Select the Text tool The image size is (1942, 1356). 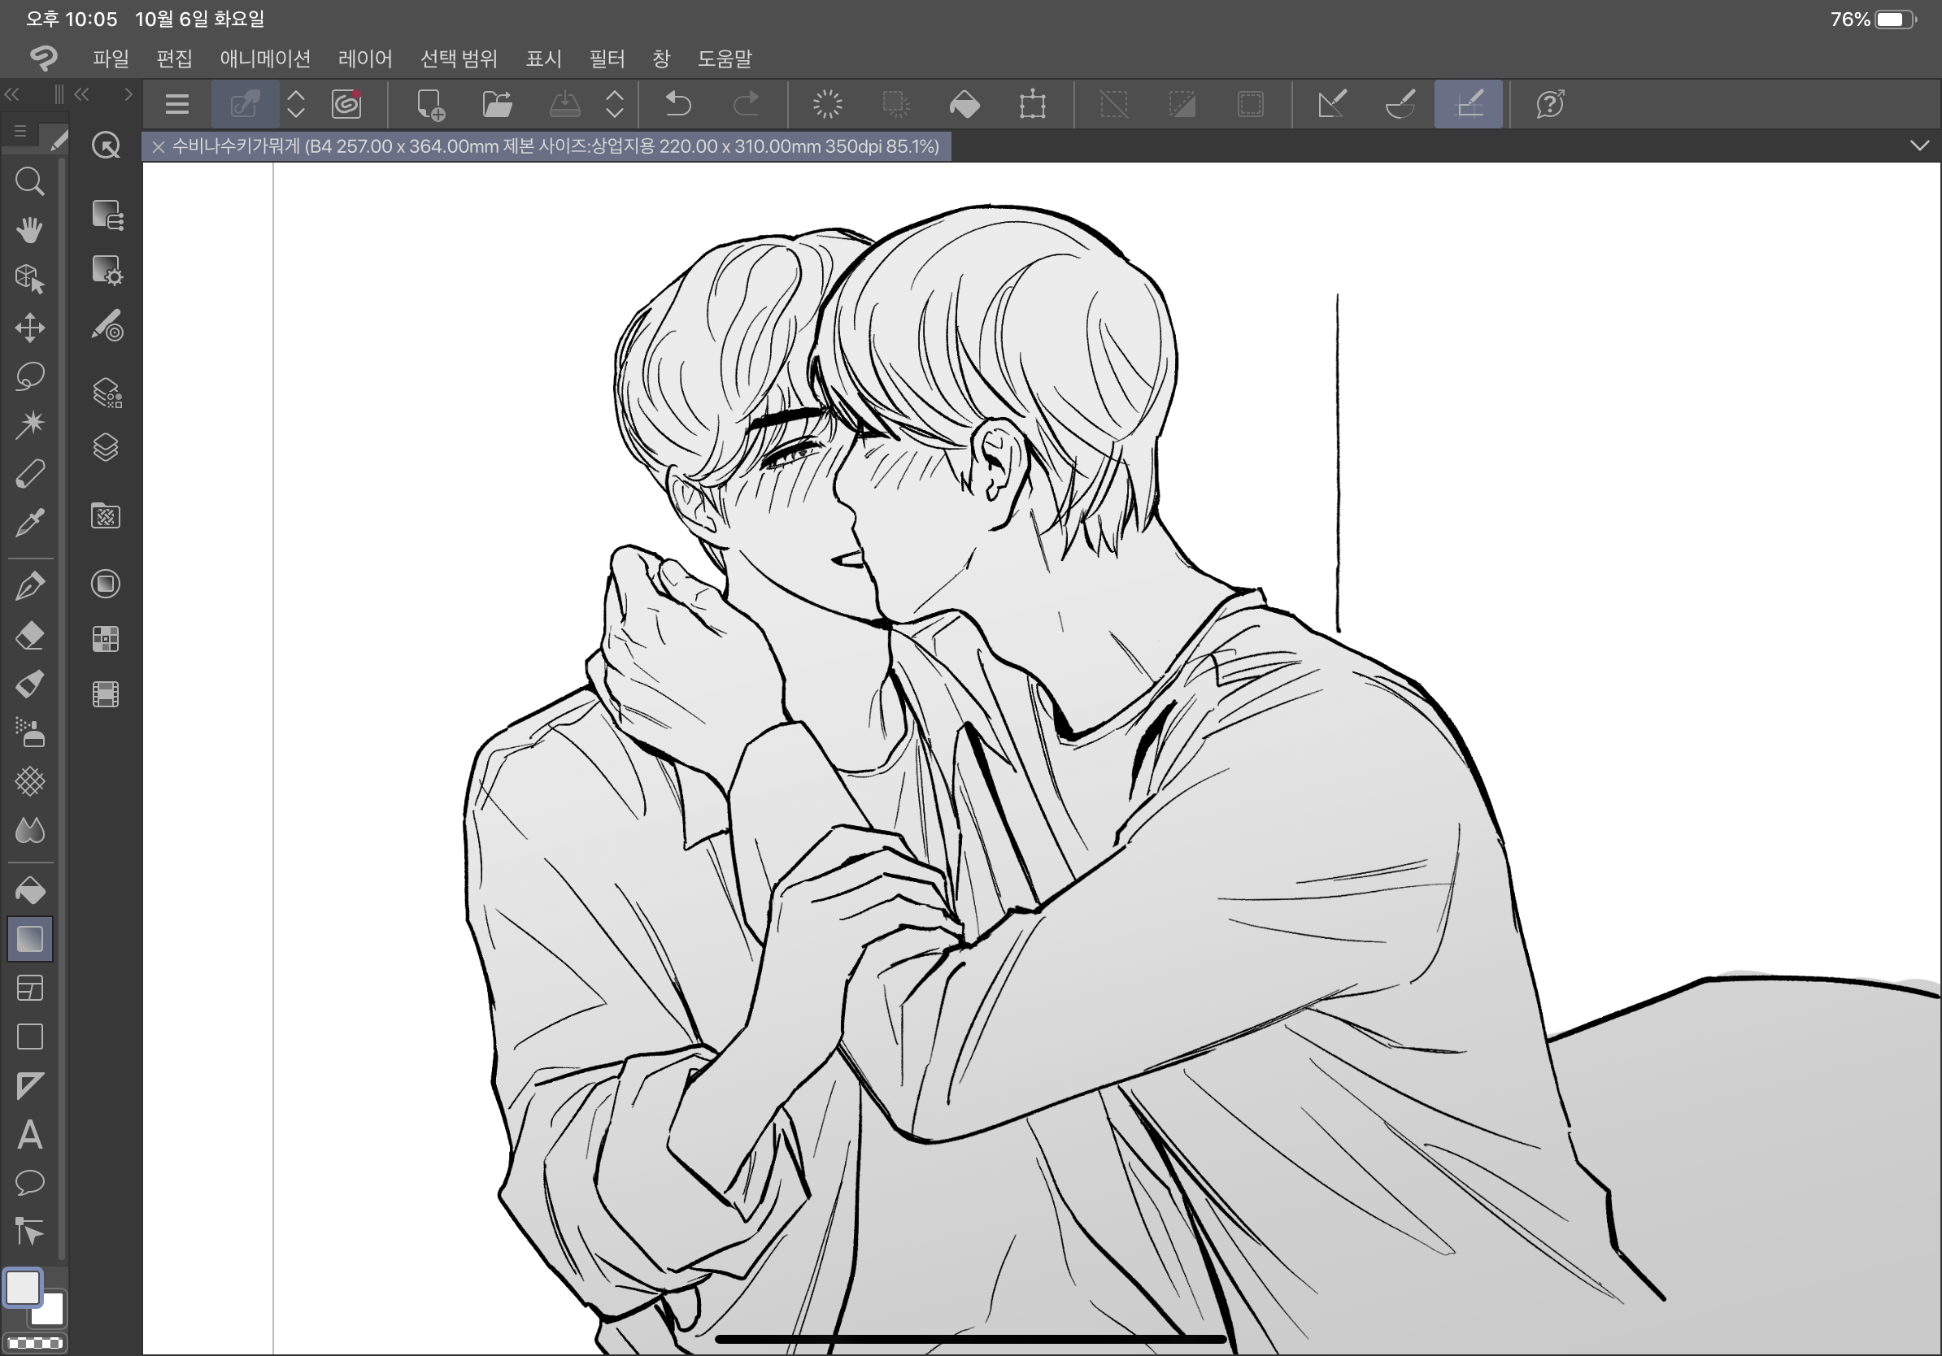[29, 1135]
